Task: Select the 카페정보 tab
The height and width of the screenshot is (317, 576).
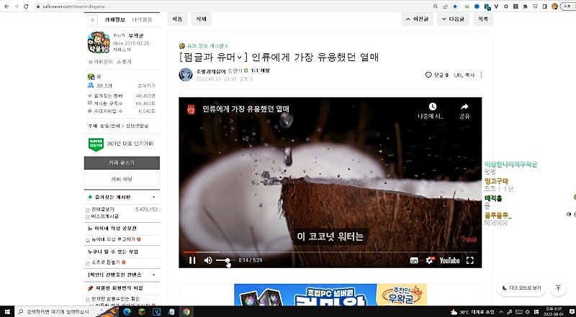Action: click(116, 19)
